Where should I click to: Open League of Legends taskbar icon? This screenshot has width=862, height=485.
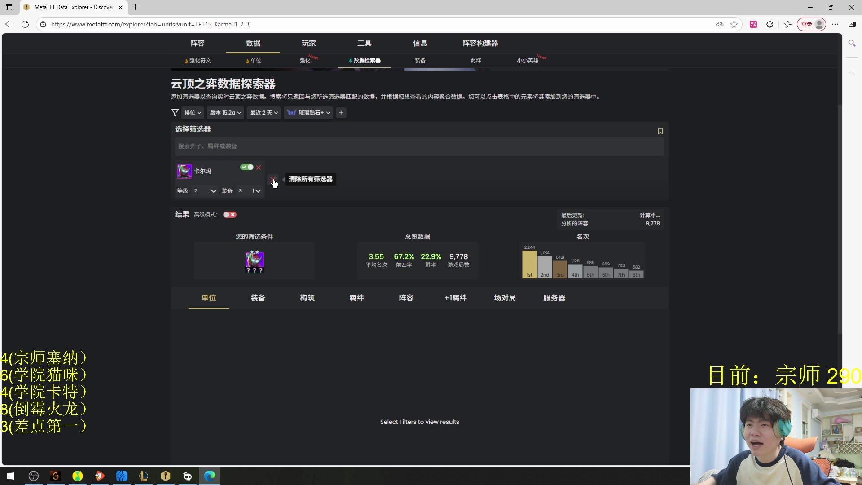coord(144,476)
